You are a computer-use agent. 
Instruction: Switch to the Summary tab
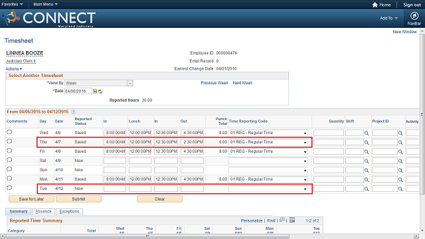pos(19,211)
